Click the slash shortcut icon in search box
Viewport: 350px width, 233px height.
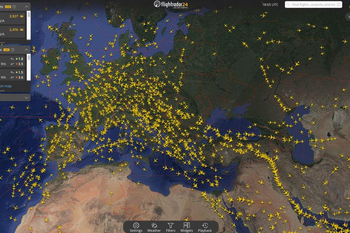tap(339, 5)
